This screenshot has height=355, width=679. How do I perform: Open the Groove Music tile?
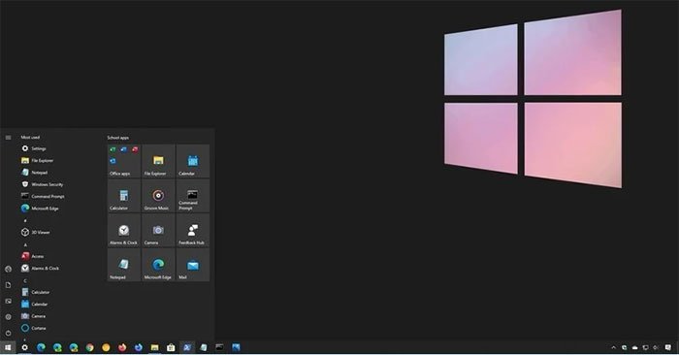click(x=158, y=196)
